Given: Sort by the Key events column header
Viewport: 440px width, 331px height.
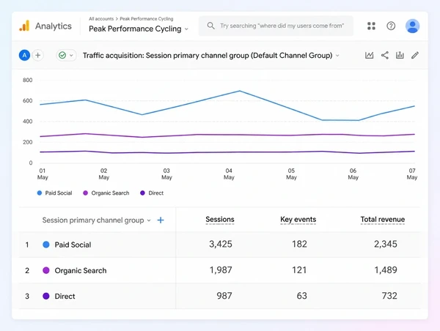Looking at the screenshot, I should point(298,220).
